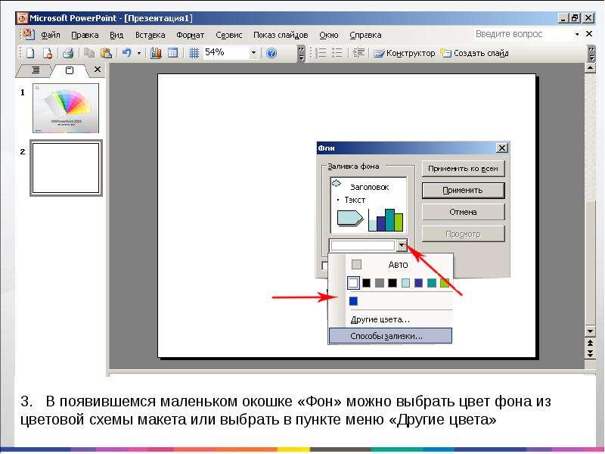Choose Другие цвета… menu entry
The image size is (605, 454).
390,319
